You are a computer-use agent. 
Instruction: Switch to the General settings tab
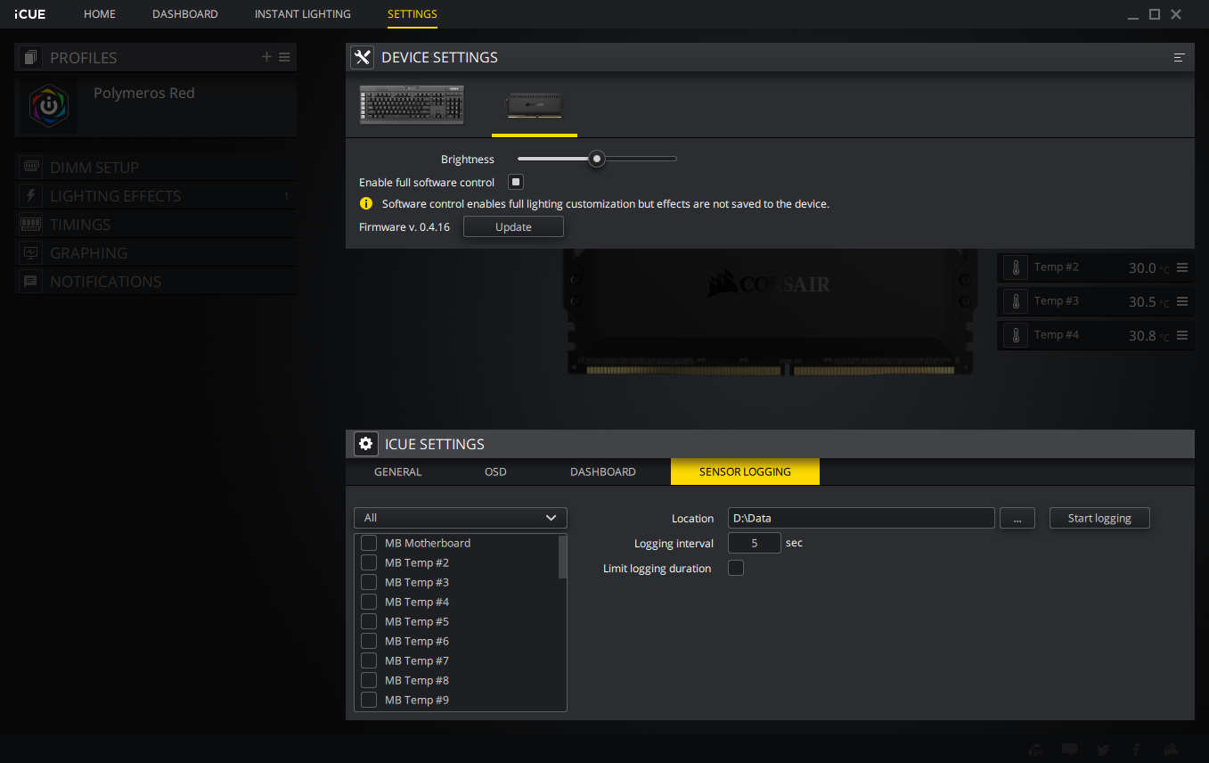[398, 472]
